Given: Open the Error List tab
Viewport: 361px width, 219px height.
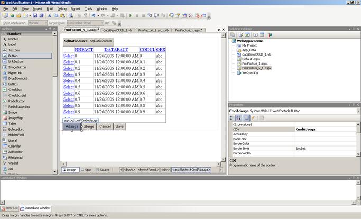Looking at the screenshot, I should [10, 208].
